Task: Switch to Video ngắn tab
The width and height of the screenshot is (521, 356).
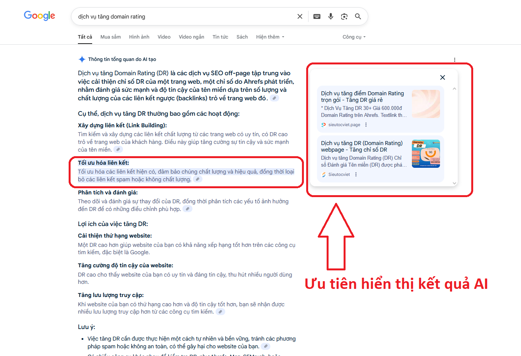Action: [191, 37]
